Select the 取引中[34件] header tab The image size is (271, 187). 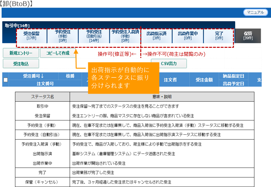click(17, 25)
